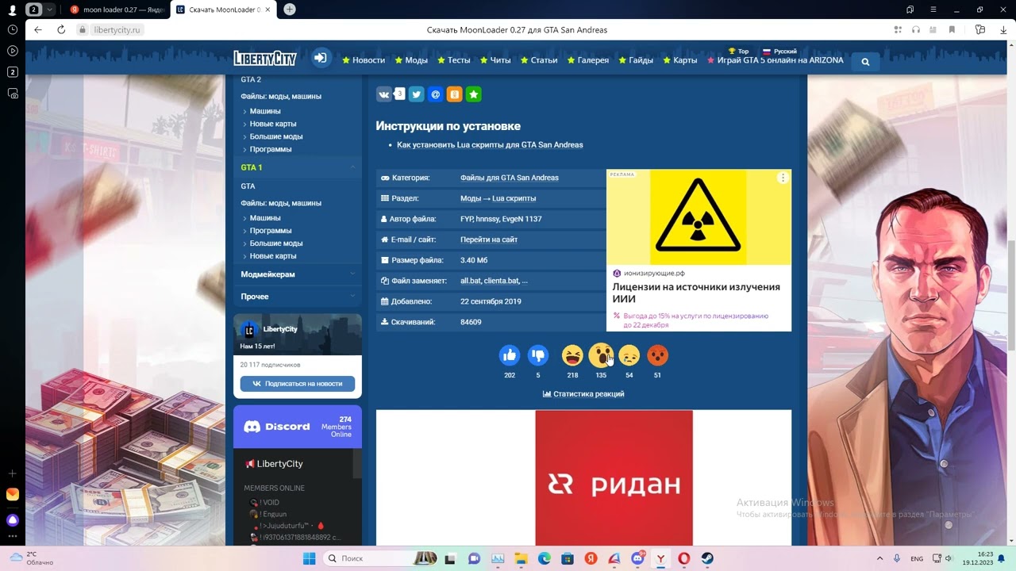Viewport: 1016px width, 571px height.
Task: Open a new browser tab
Action: click(x=290, y=10)
